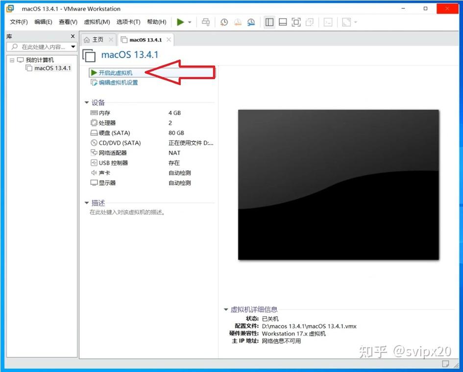Open the 虚拟机(M) menu
The width and height of the screenshot is (463, 372).
[97, 22]
